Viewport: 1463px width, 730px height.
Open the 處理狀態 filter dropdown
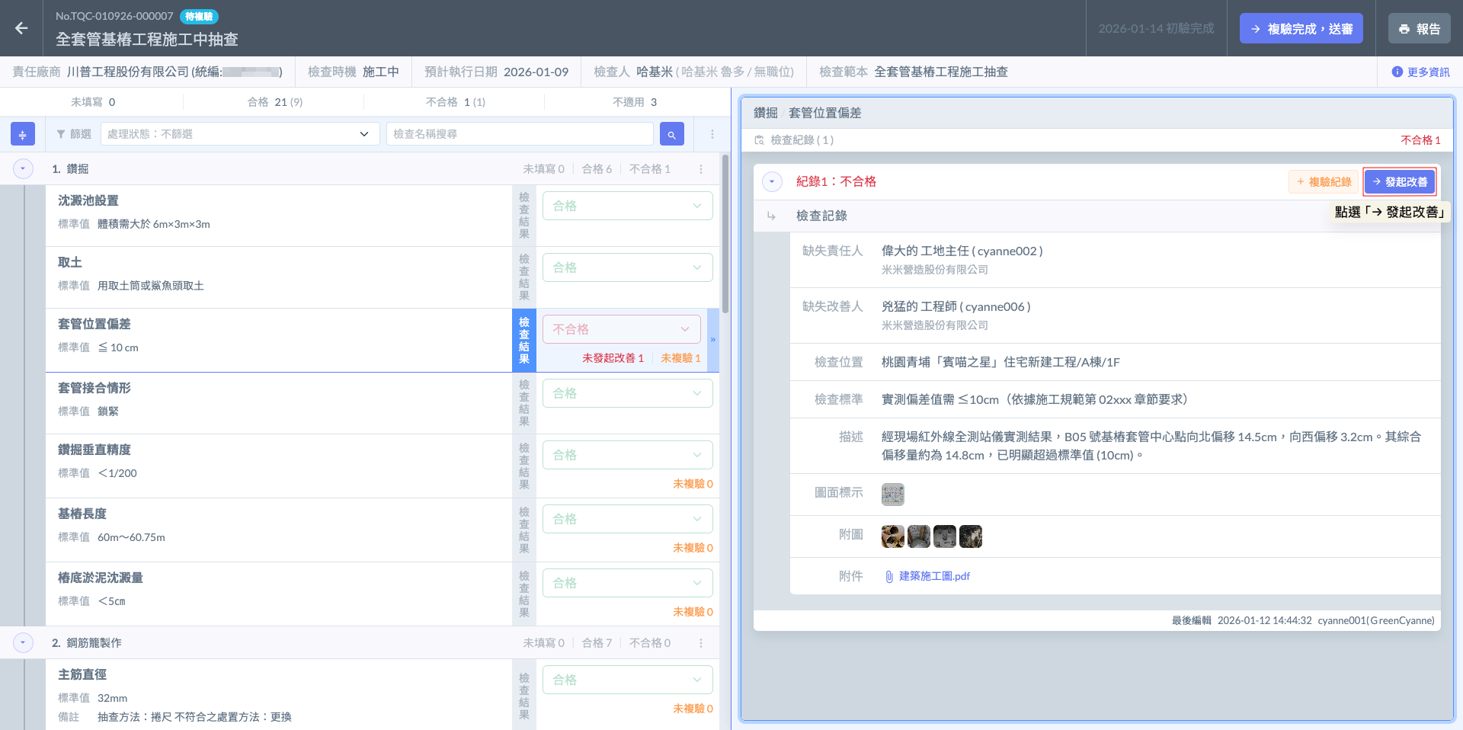pos(239,134)
